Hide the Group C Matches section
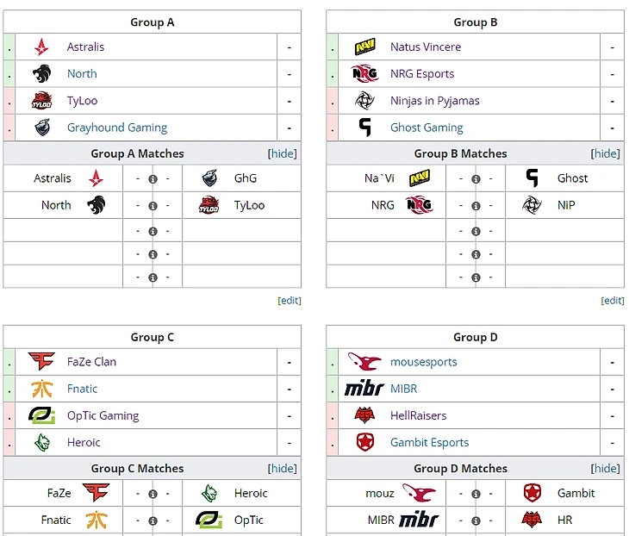The image size is (629, 536). click(x=283, y=468)
